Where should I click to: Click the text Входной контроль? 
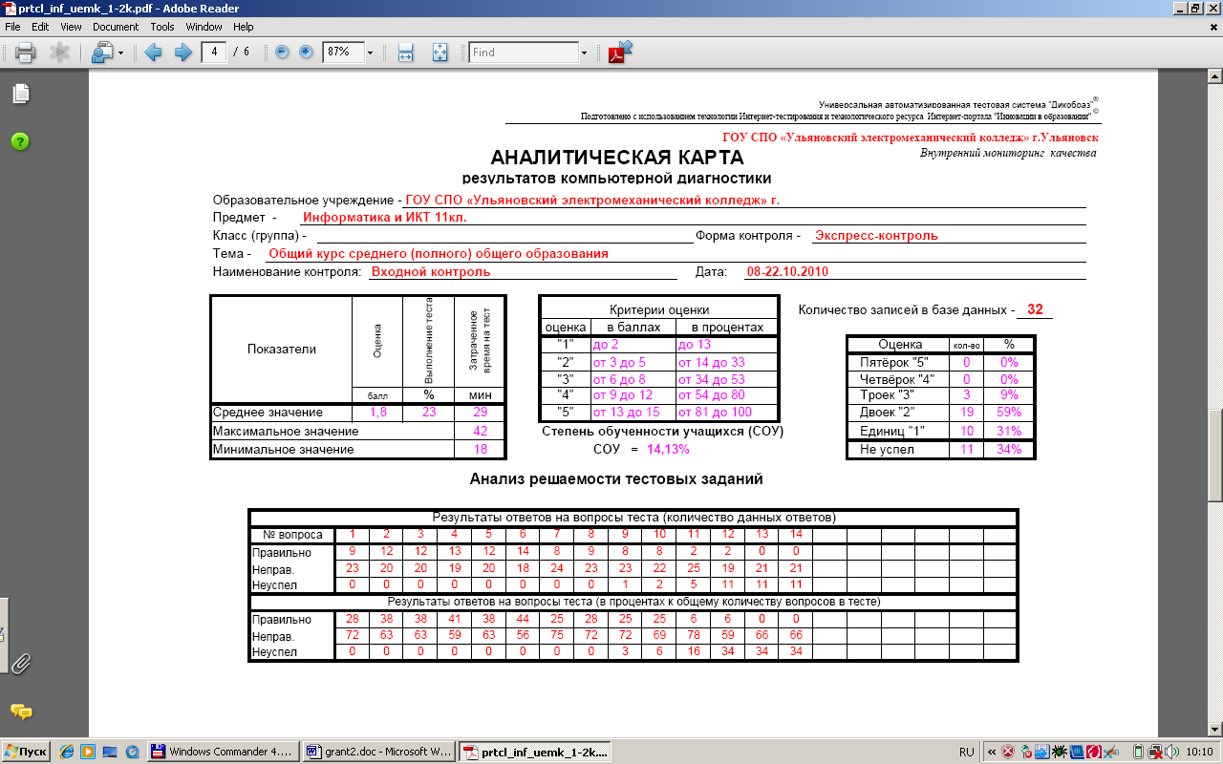click(x=431, y=271)
